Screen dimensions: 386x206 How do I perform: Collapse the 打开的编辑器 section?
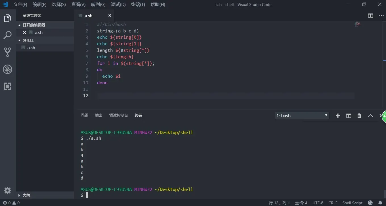(x=45, y=25)
